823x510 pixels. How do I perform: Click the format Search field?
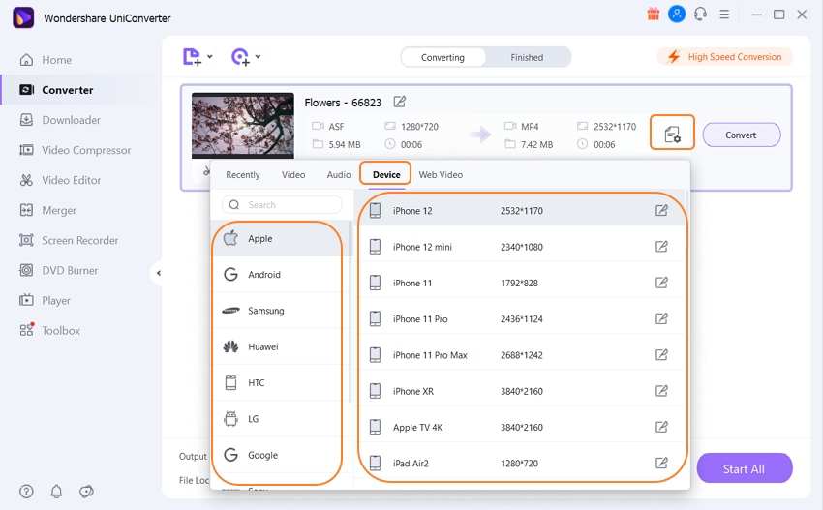click(x=282, y=204)
